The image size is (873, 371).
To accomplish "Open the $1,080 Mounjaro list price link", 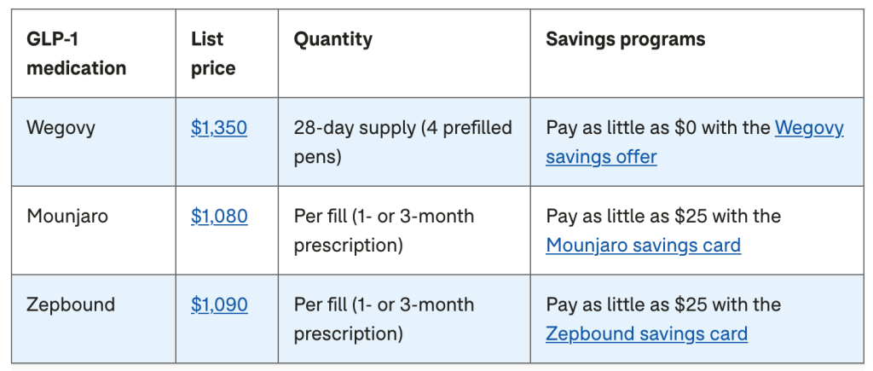I will (x=219, y=217).
